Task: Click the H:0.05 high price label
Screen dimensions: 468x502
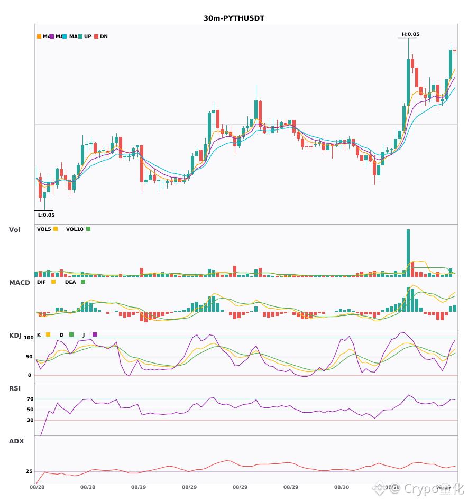Action: [411, 34]
